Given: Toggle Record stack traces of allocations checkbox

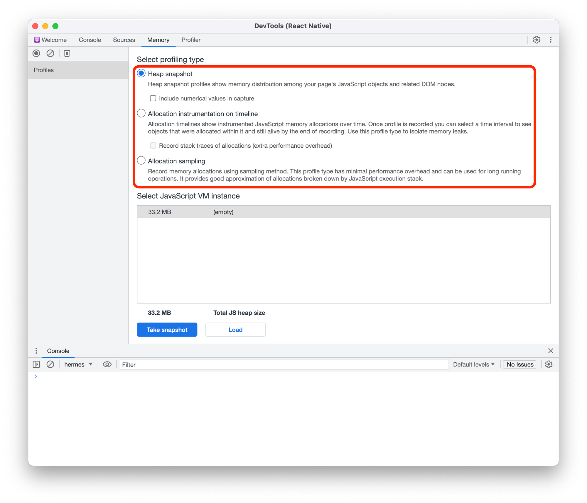Looking at the screenshot, I should tap(153, 145).
